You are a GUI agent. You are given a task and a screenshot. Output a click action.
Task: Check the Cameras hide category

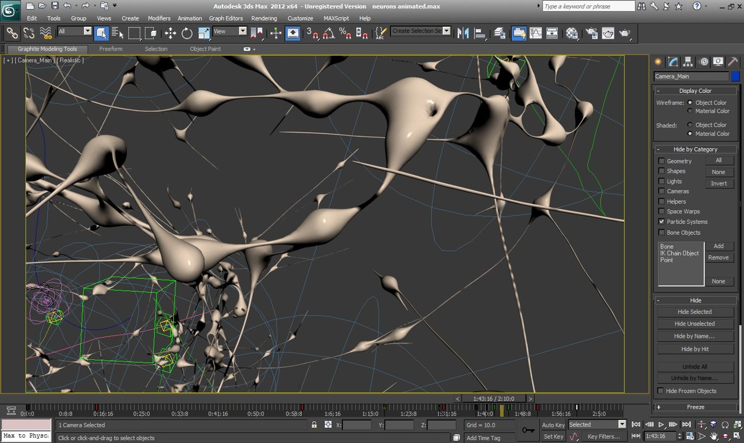coord(661,191)
